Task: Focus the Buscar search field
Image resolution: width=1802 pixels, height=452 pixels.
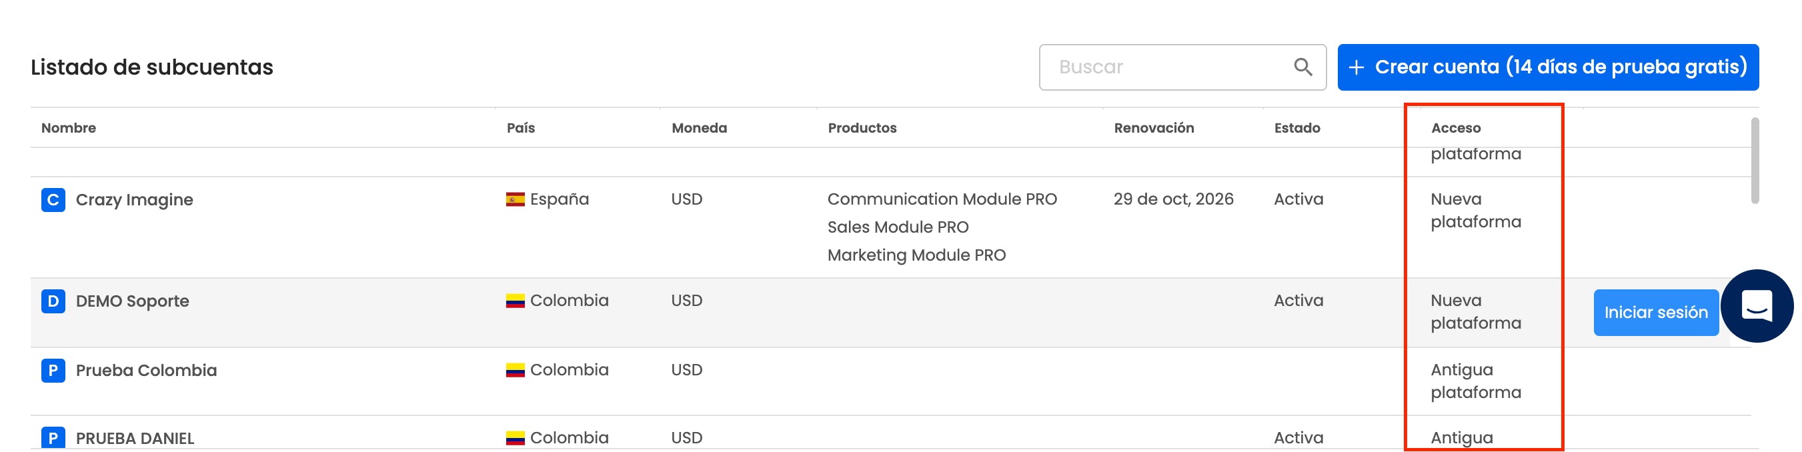Action: 1168,67
